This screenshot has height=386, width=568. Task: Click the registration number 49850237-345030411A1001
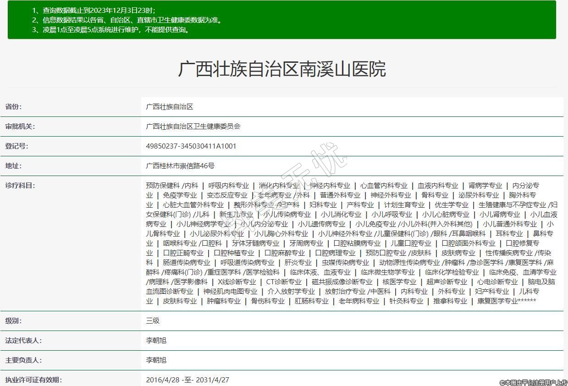(191, 146)
